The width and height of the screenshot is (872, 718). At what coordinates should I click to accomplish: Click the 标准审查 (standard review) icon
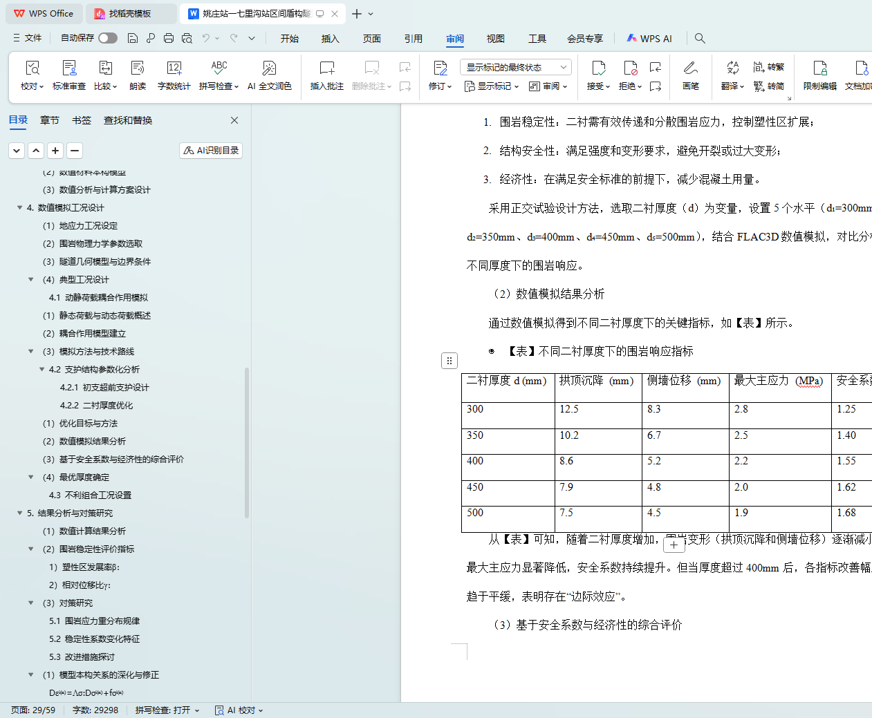69,75
